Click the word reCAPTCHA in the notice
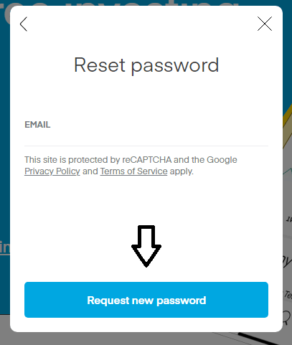The image size is (292, 345). pyautogui.click(x=147, y=160)
